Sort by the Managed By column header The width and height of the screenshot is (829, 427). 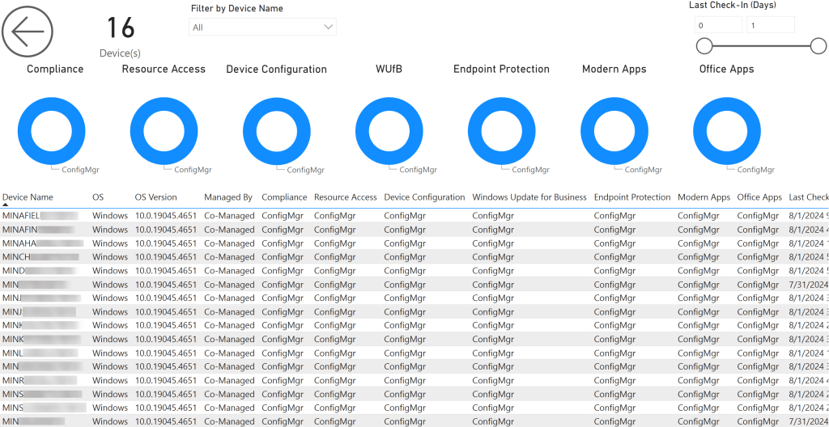pyautogui.click(x=228, y=197)
